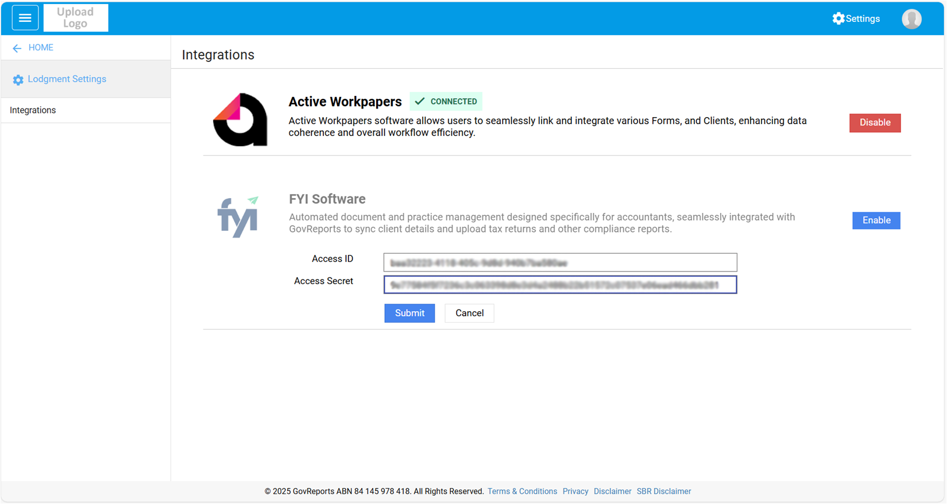Open the hamburger menu

tap(25, 18)
